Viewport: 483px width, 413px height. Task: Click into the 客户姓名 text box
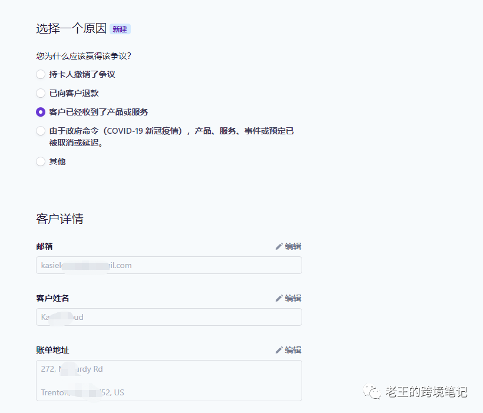(x=168, y=317)
